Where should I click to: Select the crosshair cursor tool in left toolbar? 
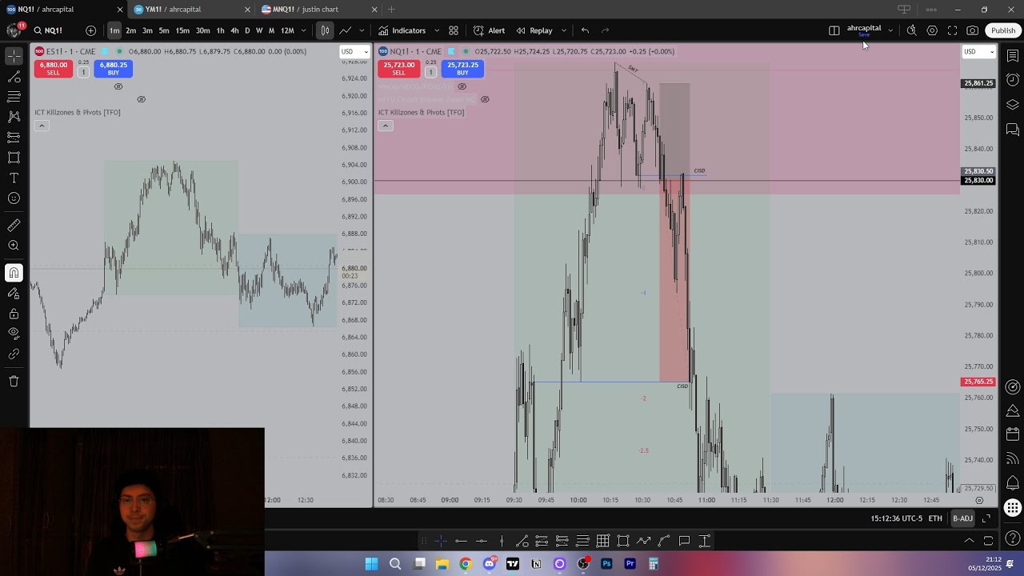pos(14,56)
